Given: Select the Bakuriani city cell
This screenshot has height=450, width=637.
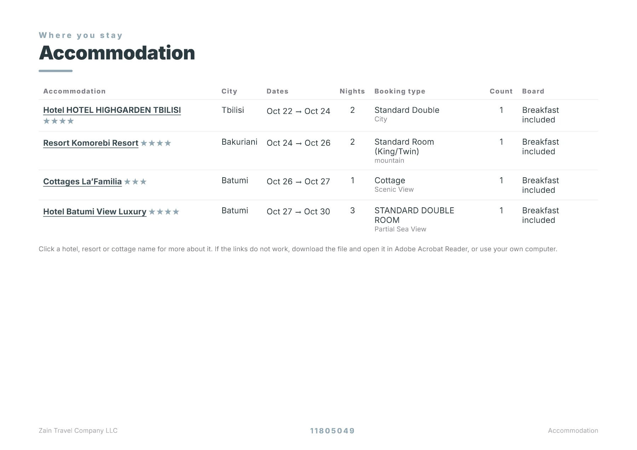Looking at the screenshot, I should pos(240,142).
